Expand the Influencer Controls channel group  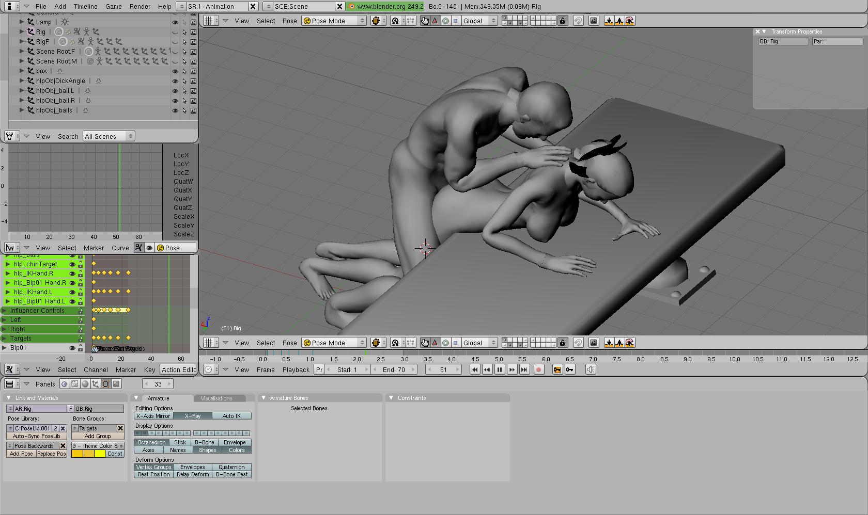[4, 311]
